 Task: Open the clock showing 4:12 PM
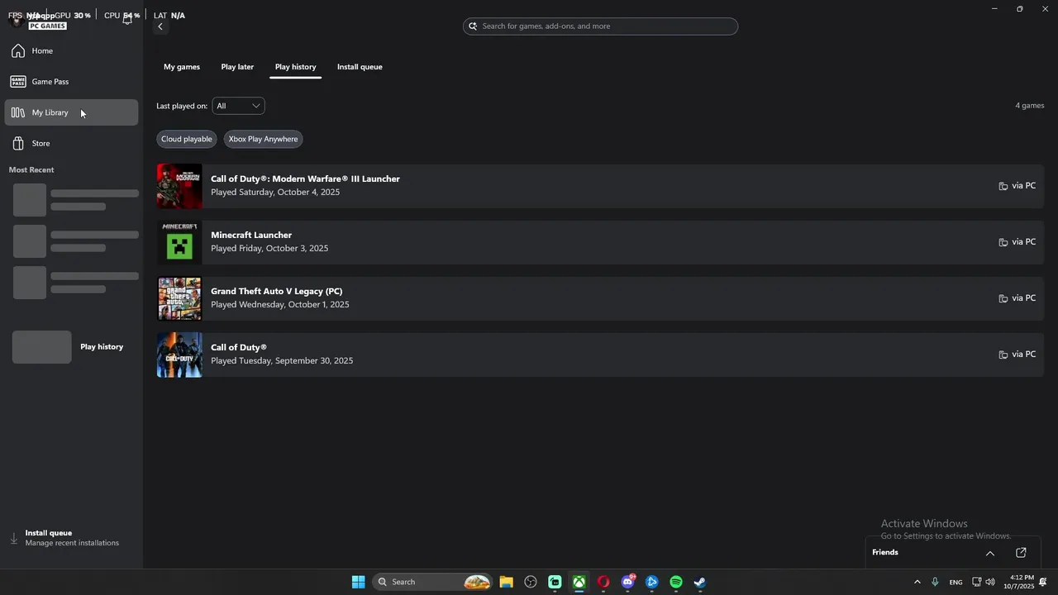1018,582
